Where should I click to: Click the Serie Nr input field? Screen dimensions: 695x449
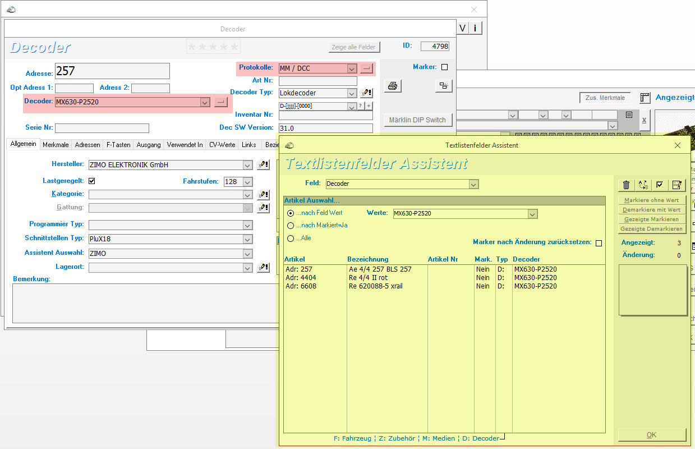102,128
